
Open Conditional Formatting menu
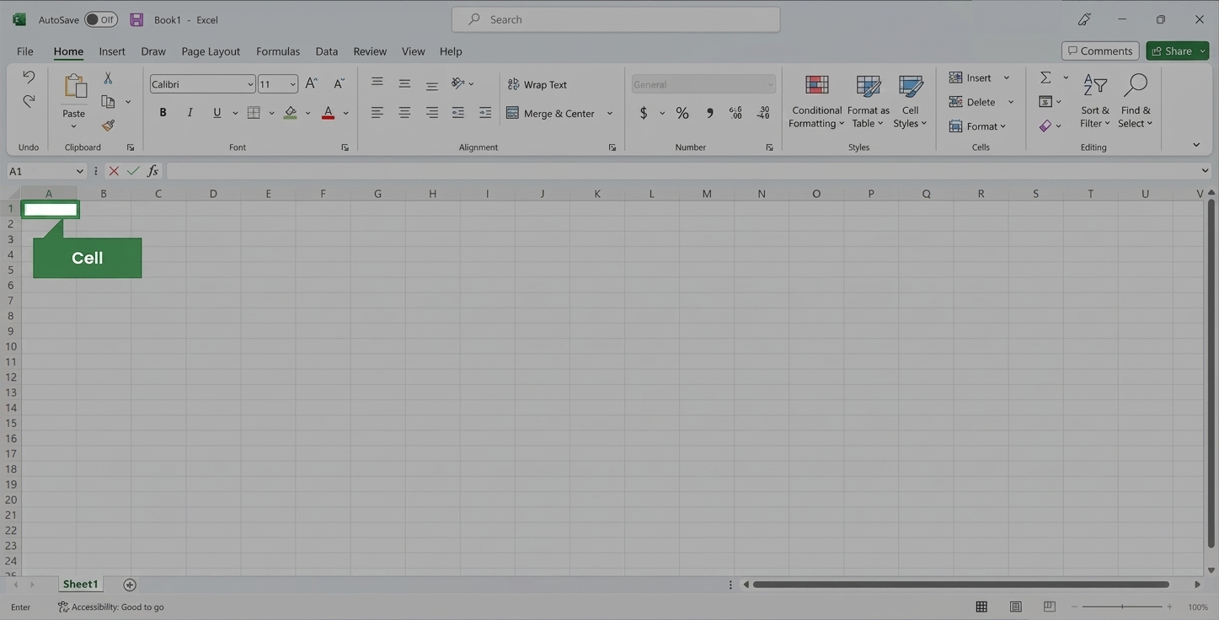(816, 102)
